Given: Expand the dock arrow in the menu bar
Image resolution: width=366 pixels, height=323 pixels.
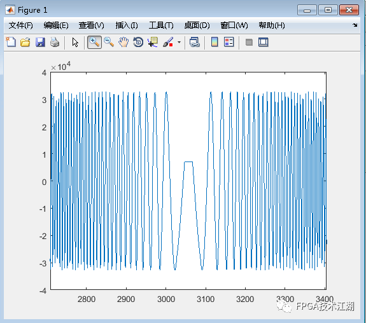Looking at the screenshot, I should 355,25.
